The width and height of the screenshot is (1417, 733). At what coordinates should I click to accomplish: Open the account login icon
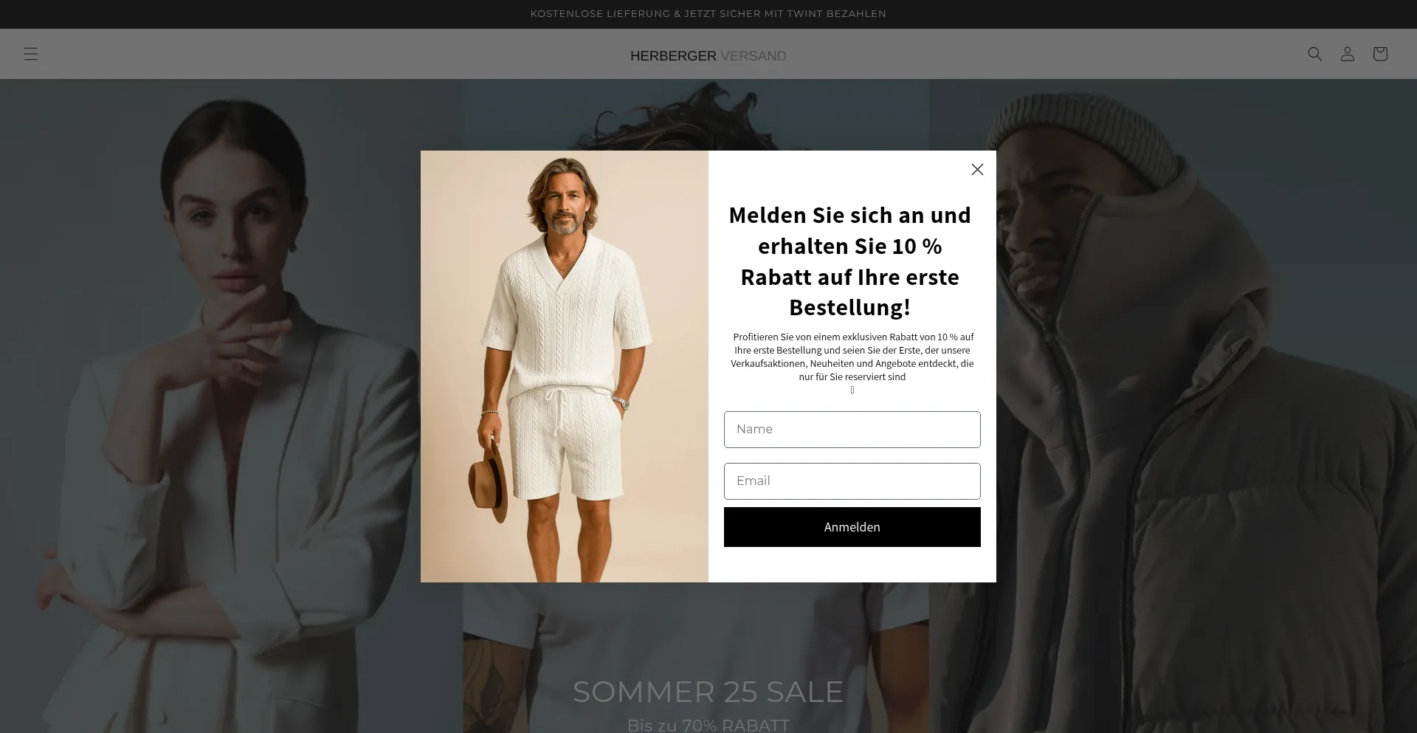1347,54
